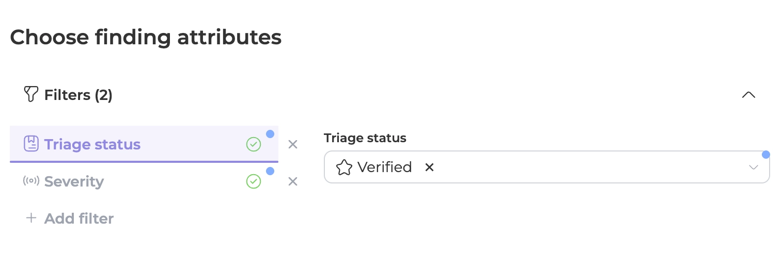782x270 pixels.
Task: Click inside the Triage status selection field
Action: (568, 167)
